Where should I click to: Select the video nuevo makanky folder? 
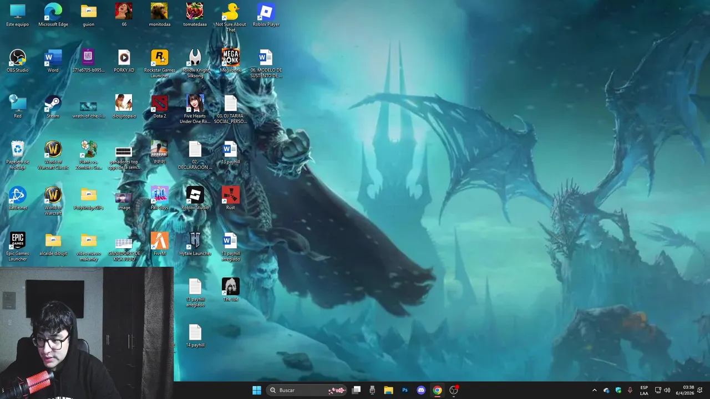(89, 247)
